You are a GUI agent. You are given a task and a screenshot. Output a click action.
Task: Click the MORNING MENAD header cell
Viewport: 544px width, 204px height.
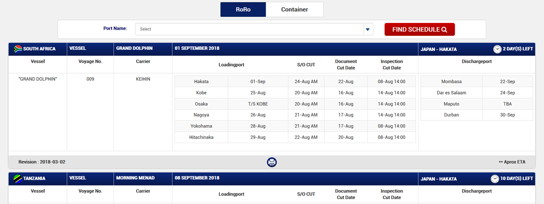(135, 178)
